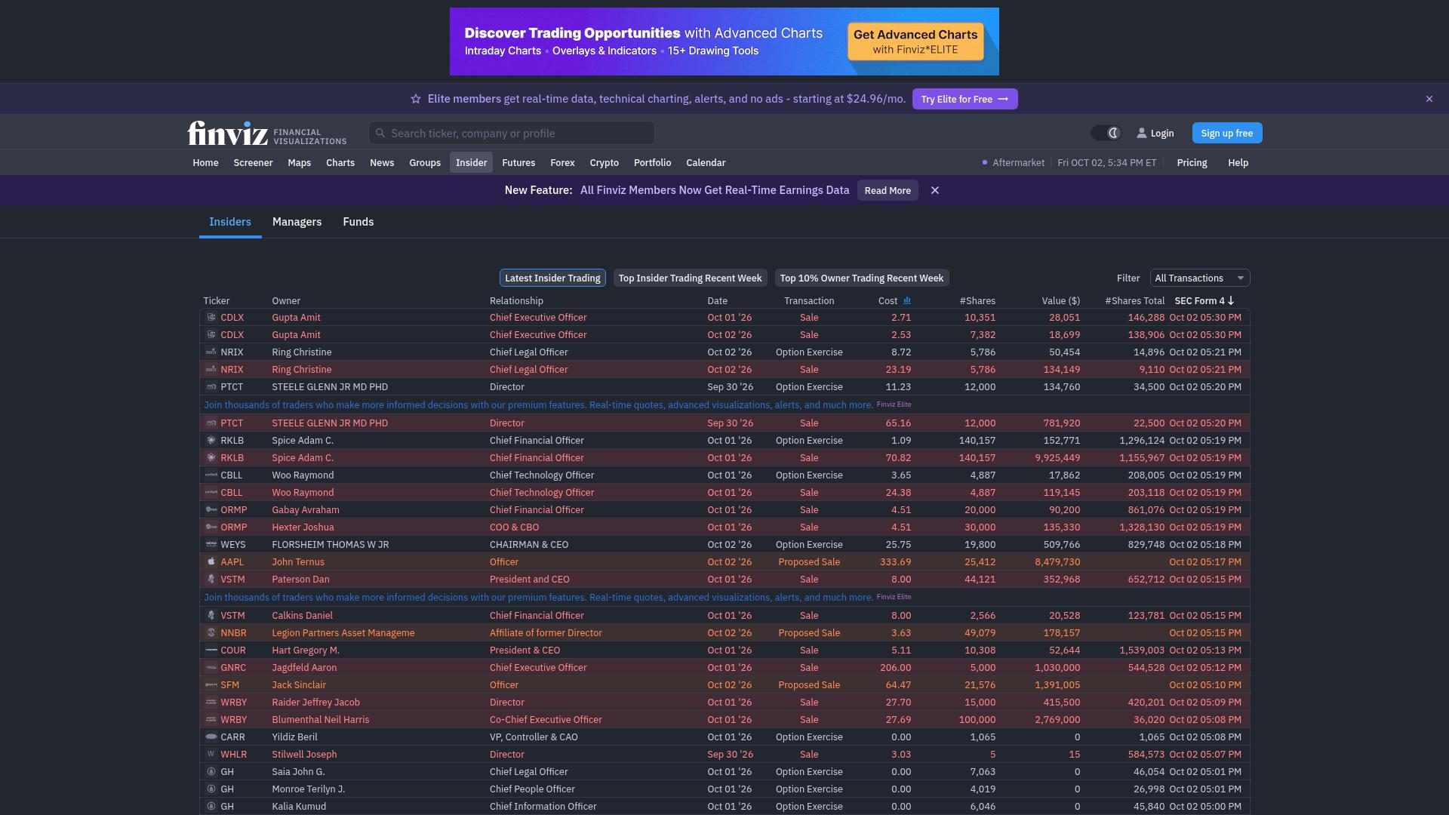
Task: Select Top Insider Trading Recent Week
Action: pyautogui.click(x=690, y=278)
